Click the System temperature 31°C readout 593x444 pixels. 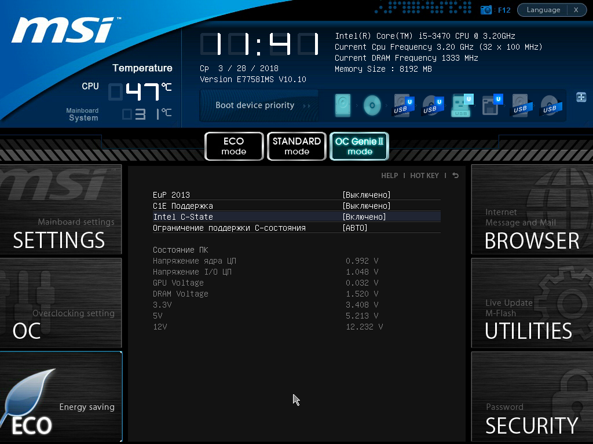pos(147,114)
